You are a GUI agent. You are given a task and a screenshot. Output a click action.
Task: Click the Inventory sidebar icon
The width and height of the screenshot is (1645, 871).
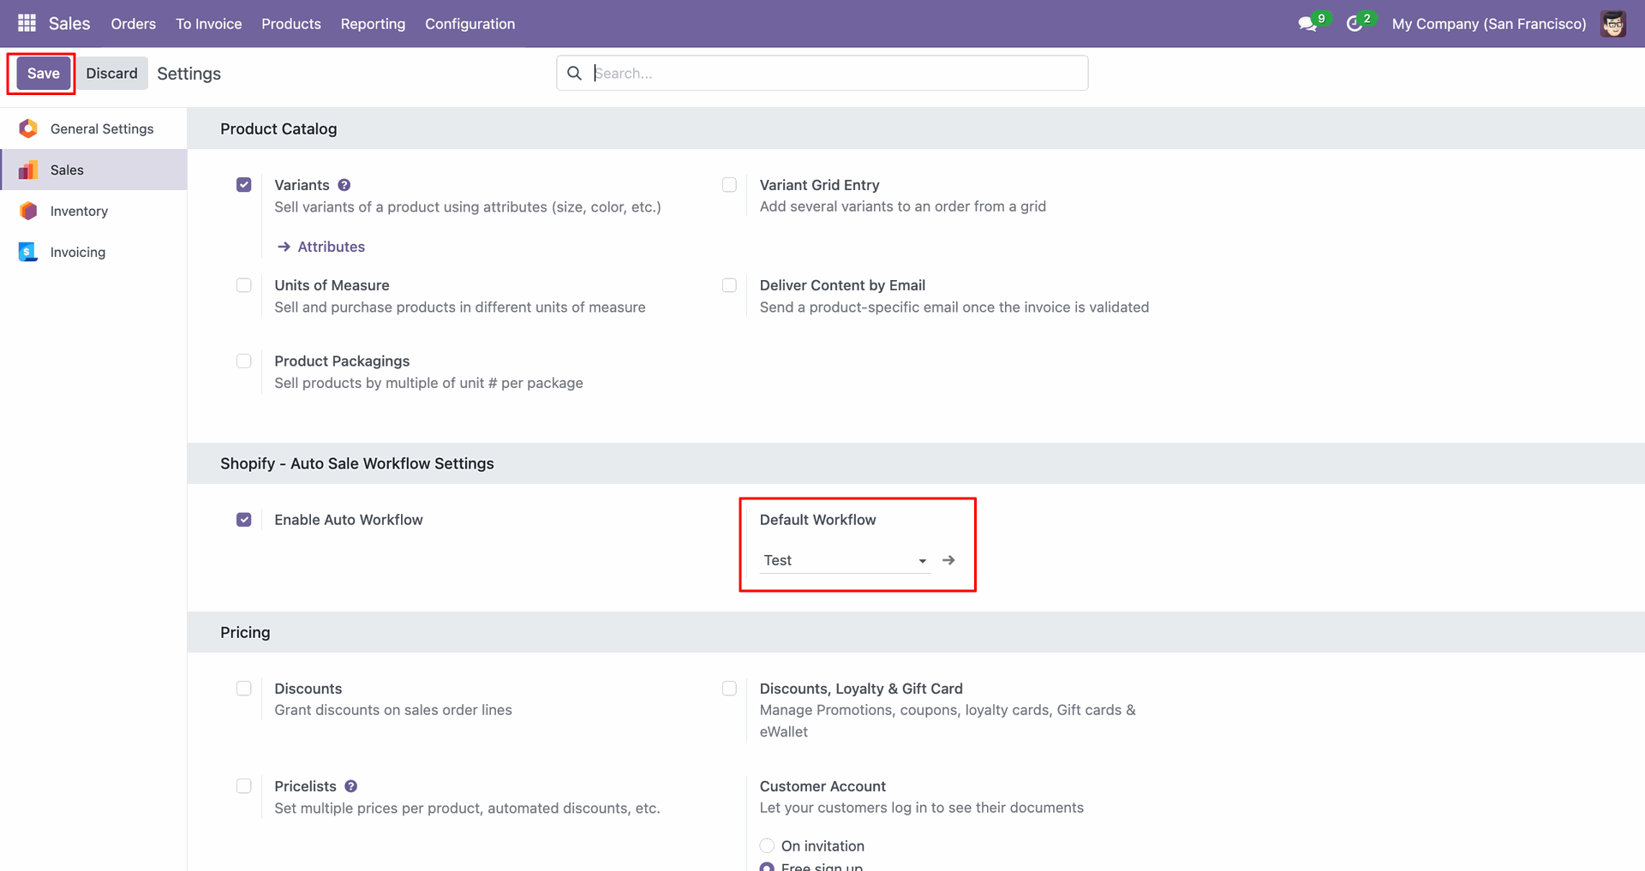tap(28, 211)
